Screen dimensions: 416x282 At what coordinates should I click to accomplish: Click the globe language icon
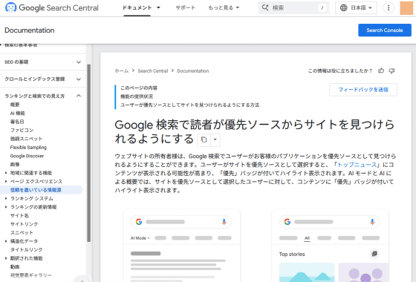click(x=343, y=7)
